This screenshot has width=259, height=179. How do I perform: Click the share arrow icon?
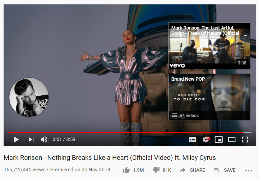[183, 170]
